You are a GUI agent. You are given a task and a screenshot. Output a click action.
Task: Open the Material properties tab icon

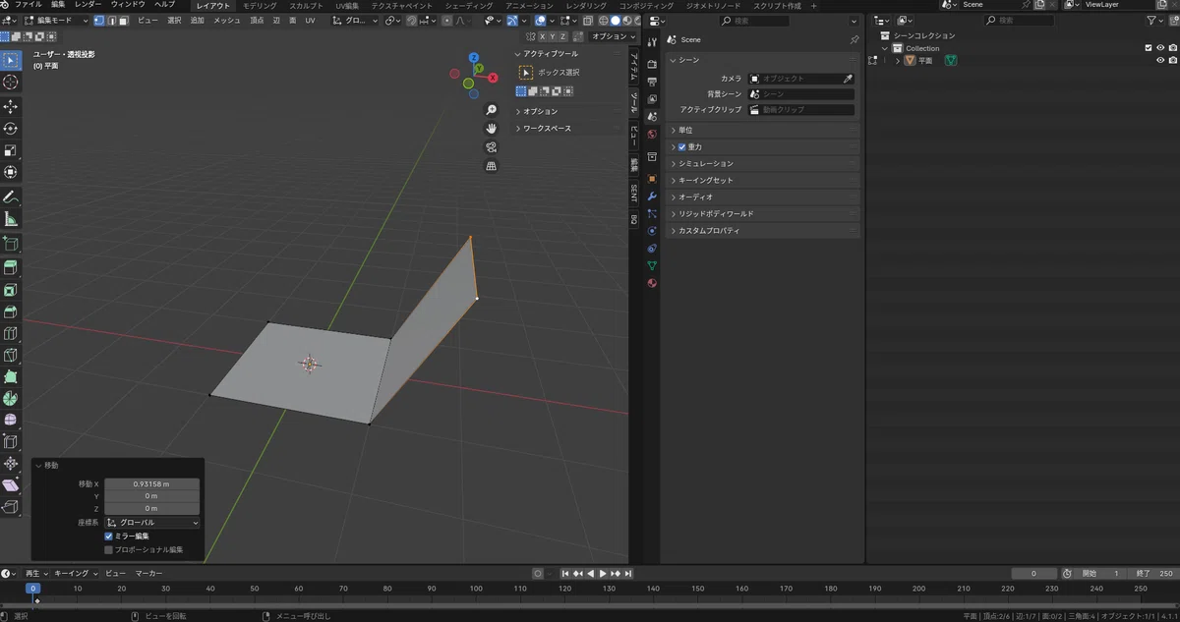coord(651,283)
